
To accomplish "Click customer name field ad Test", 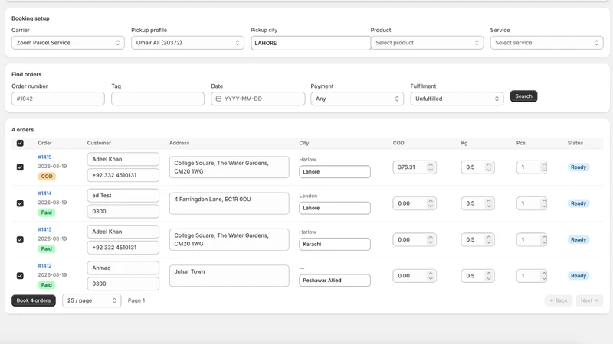I will [123, 196].
